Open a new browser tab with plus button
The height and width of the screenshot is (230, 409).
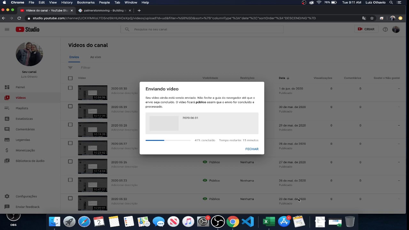coord(139,11)
